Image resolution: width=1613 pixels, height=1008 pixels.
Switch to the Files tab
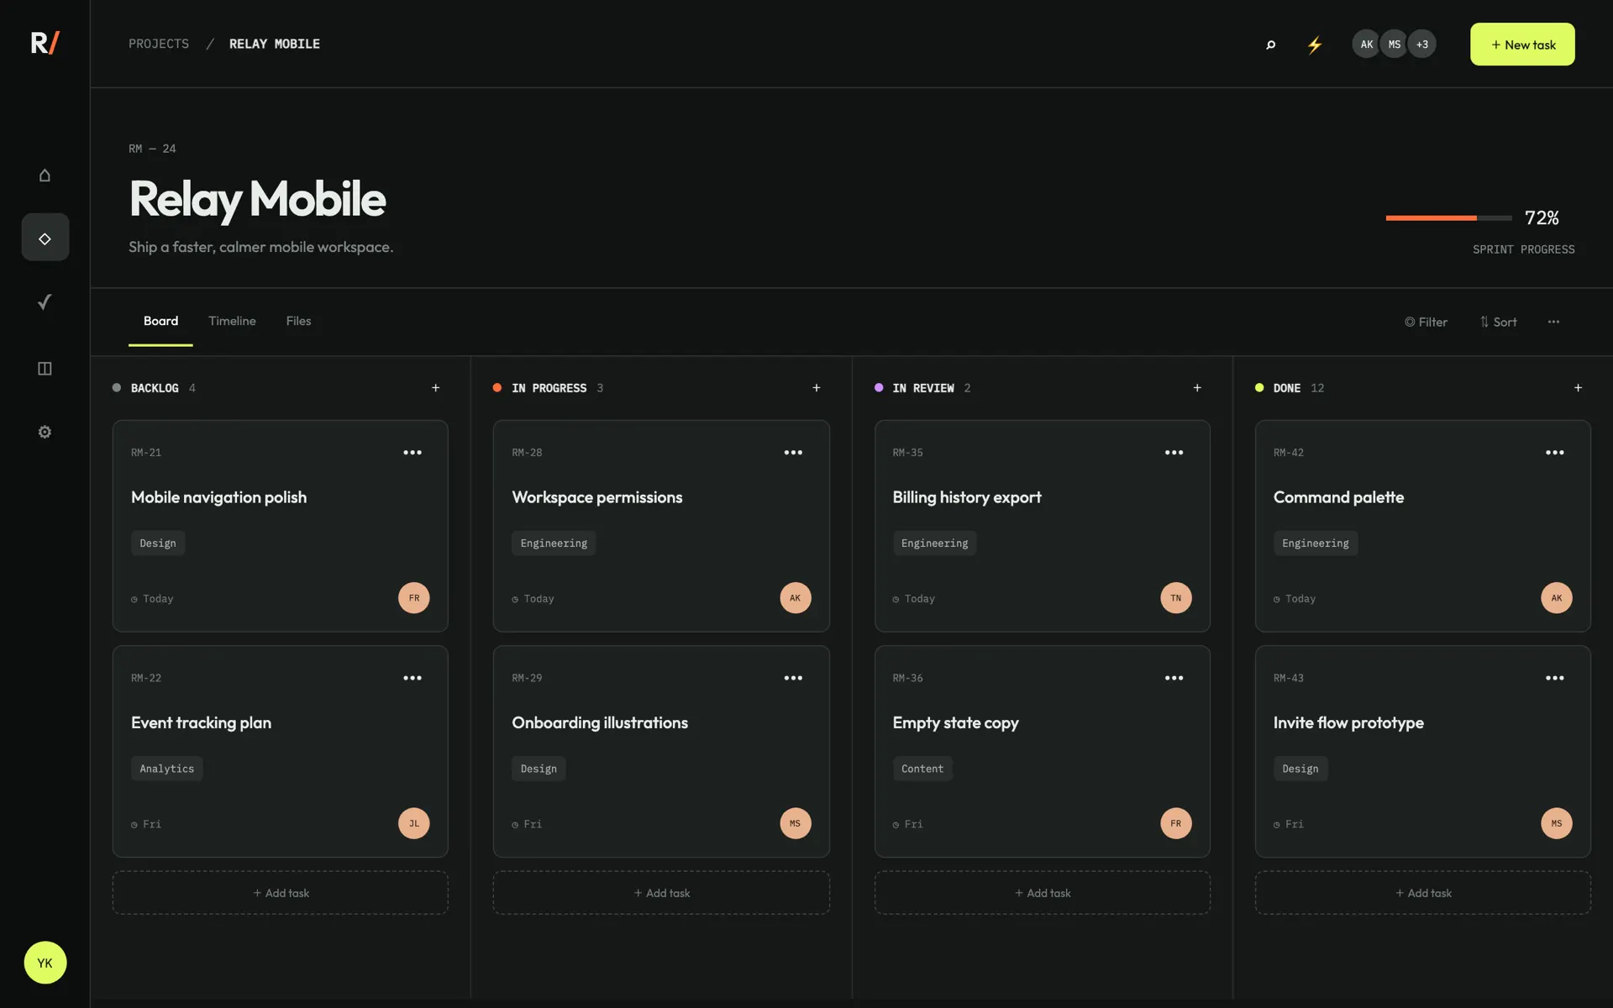(298, 321)
